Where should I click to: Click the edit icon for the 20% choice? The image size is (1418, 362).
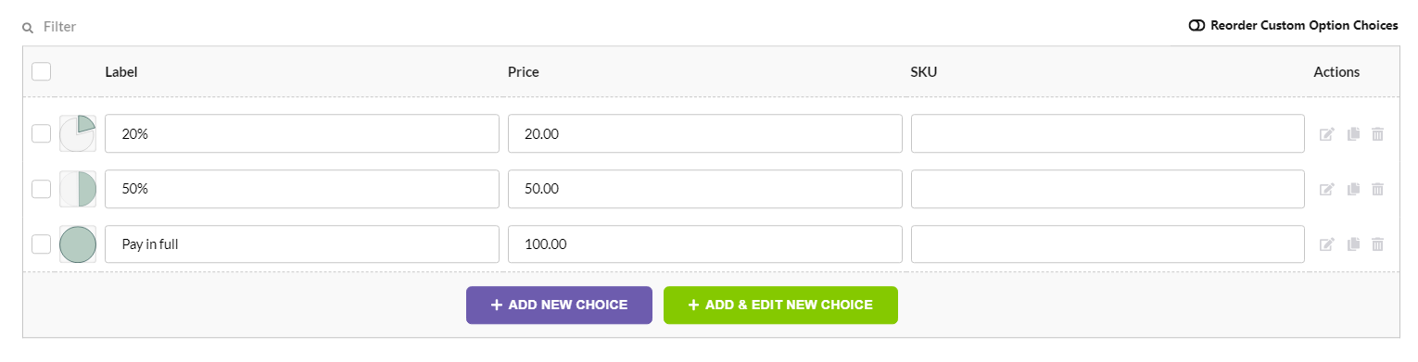1326,134
